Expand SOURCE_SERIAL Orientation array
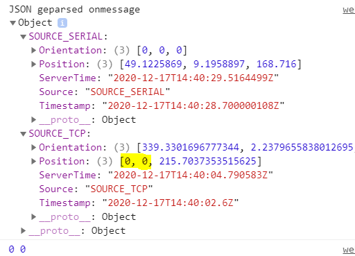 [34, 50]
